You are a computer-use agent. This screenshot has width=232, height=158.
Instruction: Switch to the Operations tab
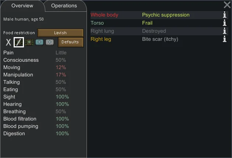(x=64, y=6)
